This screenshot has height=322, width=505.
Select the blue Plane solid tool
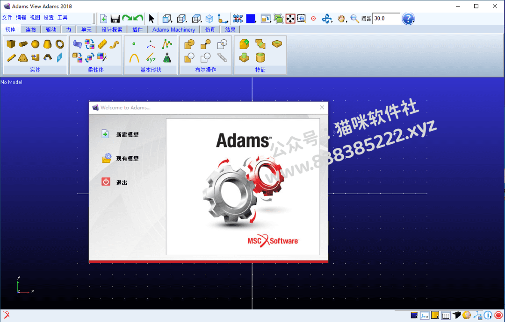(59, 58)
